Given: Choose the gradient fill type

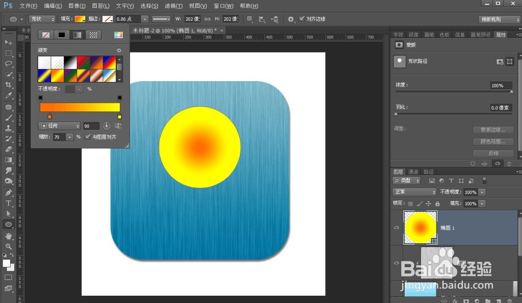Looking at the screenshot, I should (77, 35).
